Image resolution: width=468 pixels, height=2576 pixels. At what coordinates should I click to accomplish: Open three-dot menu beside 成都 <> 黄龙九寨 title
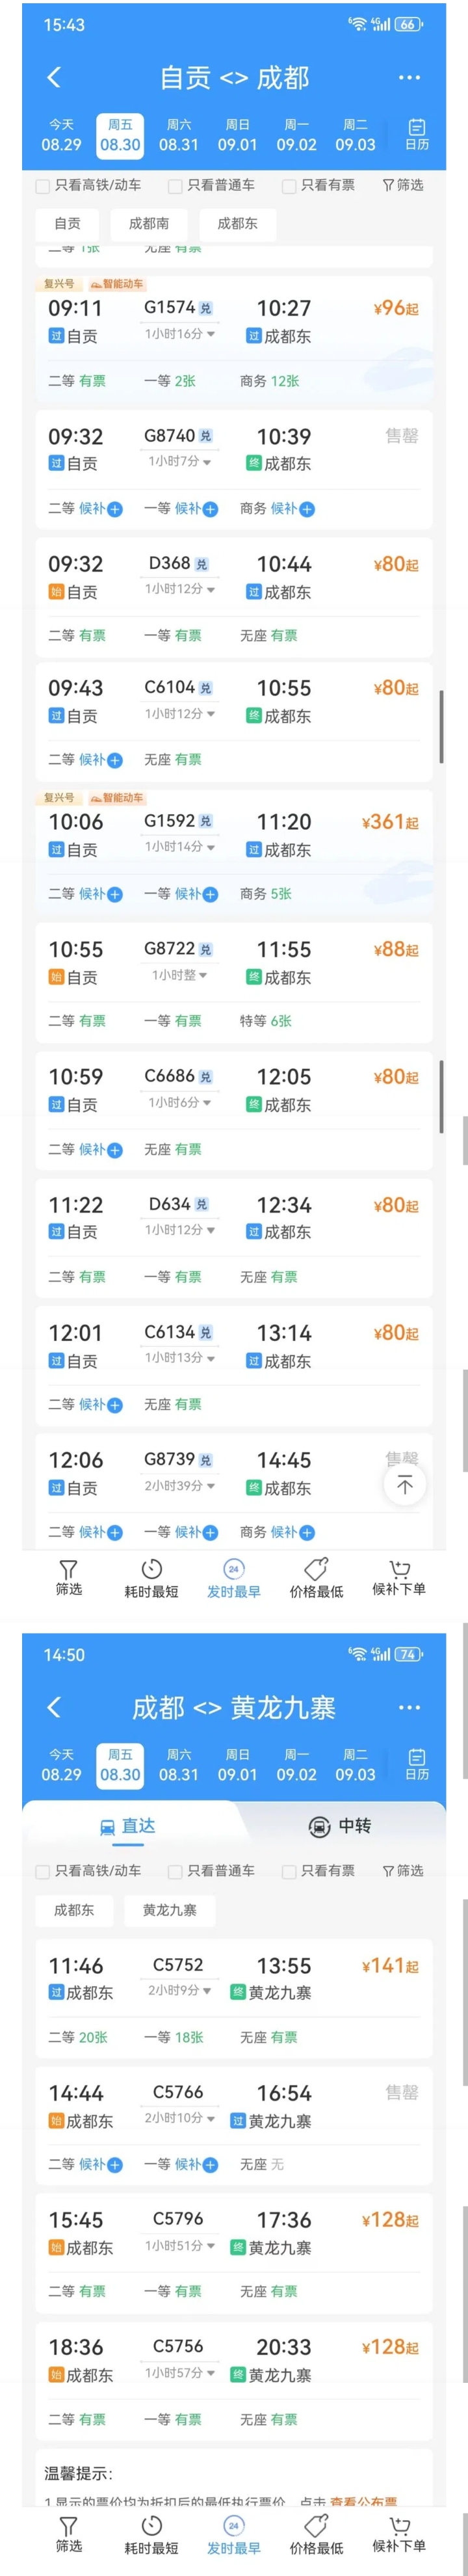[x=409, y=1707]
